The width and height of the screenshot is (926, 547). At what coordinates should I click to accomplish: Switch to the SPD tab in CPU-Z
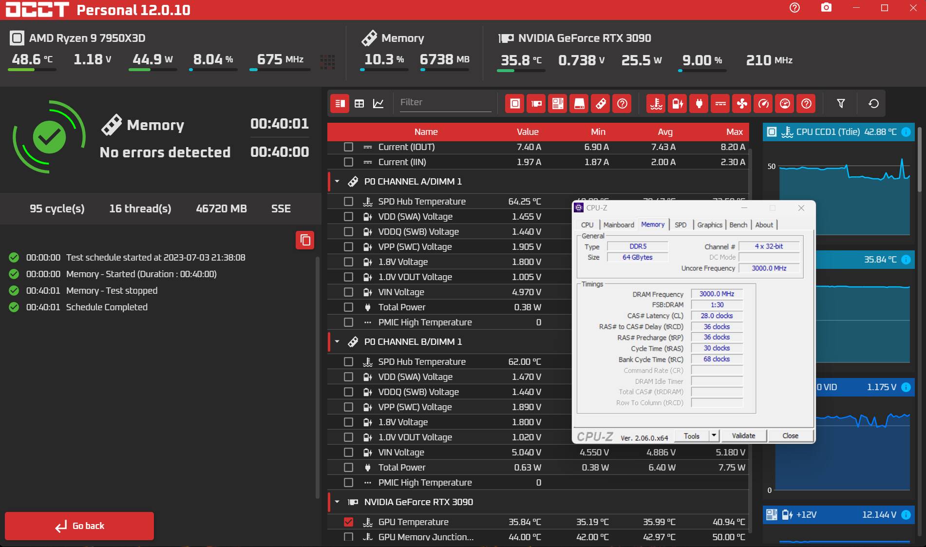680,225
